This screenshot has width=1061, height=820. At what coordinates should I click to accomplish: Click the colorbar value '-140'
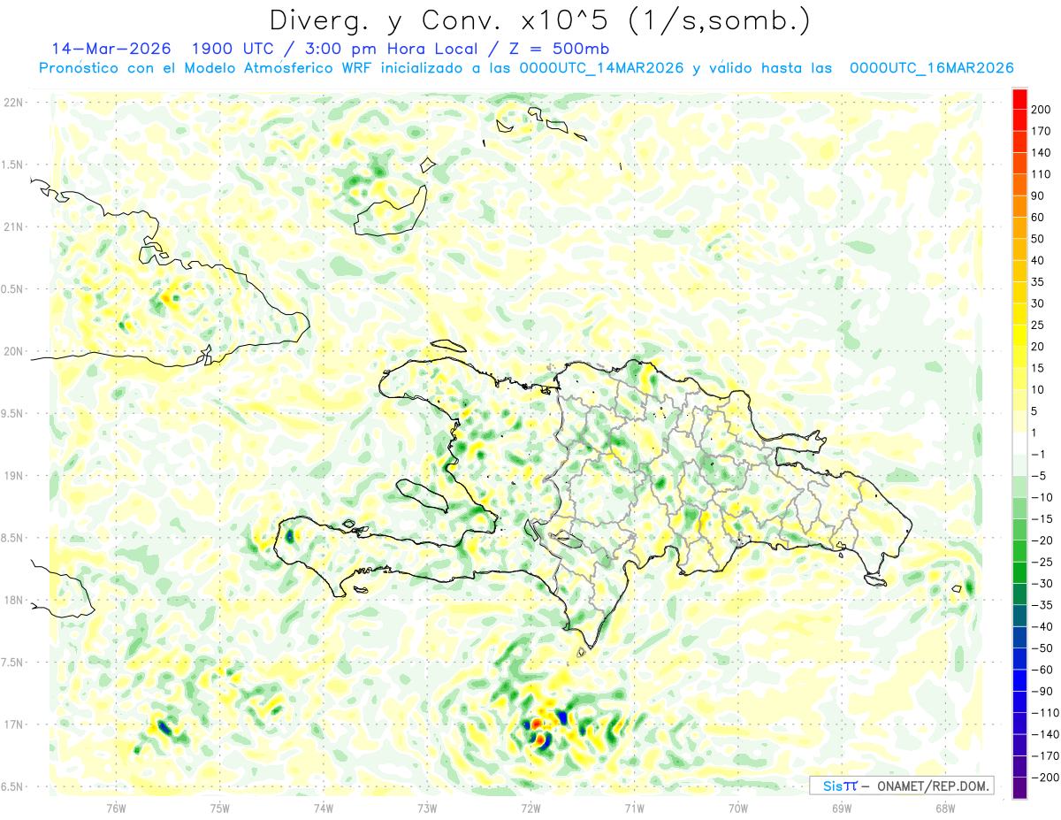[x=1044, y=734]
